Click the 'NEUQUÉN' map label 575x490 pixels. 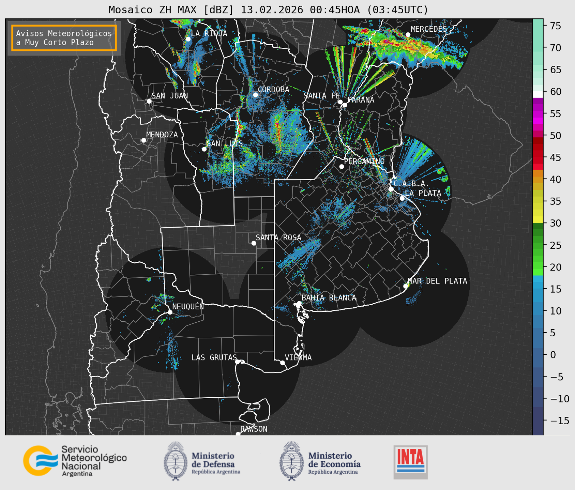[x=188, y=306]
